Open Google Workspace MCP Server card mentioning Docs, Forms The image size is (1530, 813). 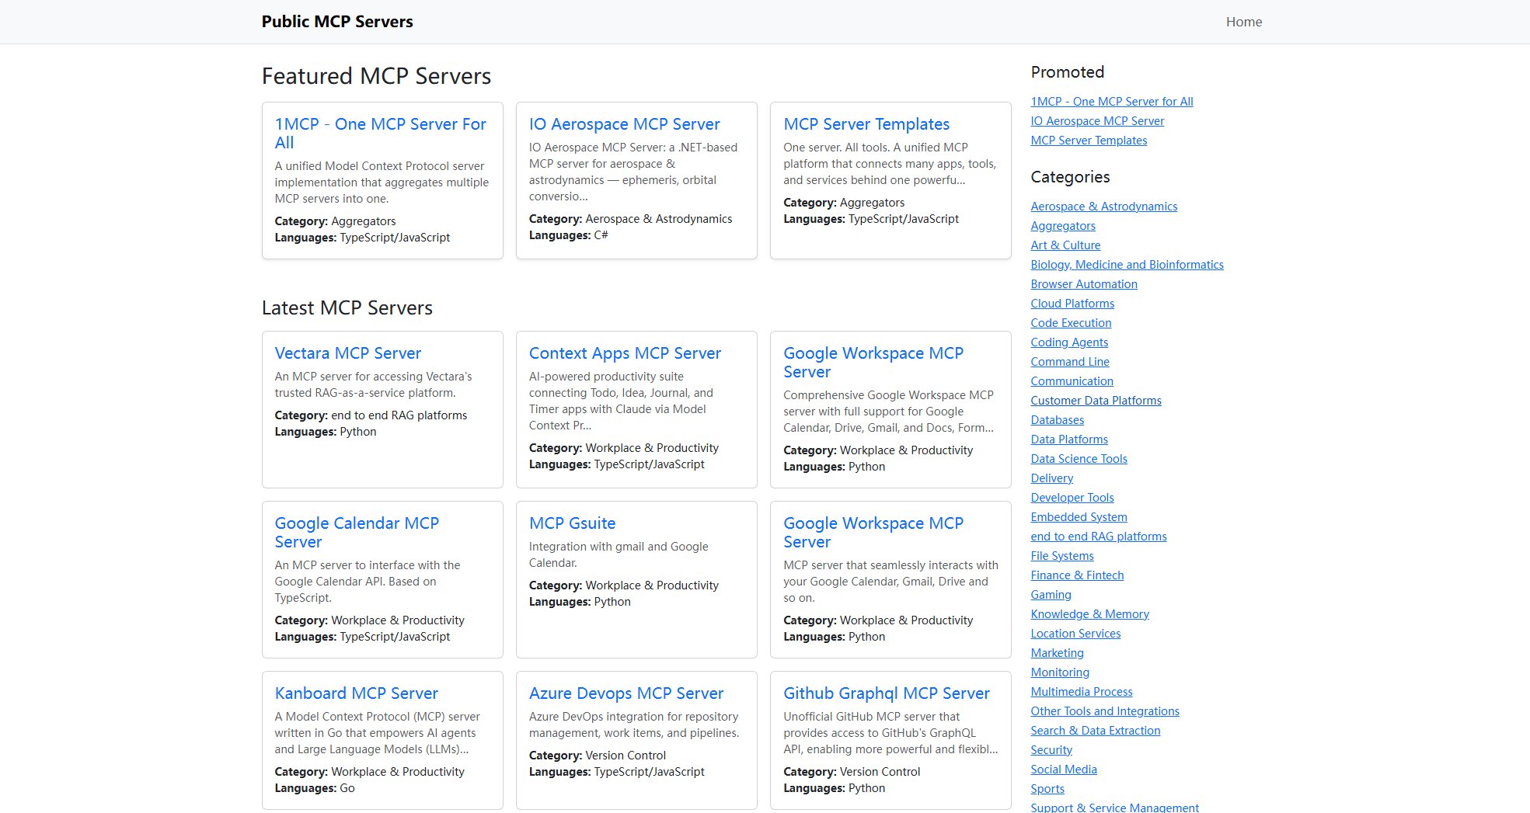[873, 363]
